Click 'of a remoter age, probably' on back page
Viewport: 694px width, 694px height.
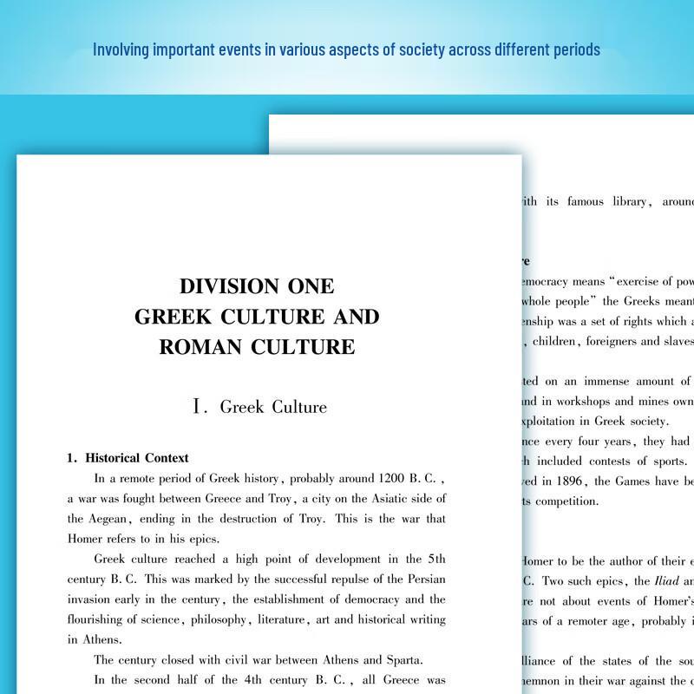615,622
